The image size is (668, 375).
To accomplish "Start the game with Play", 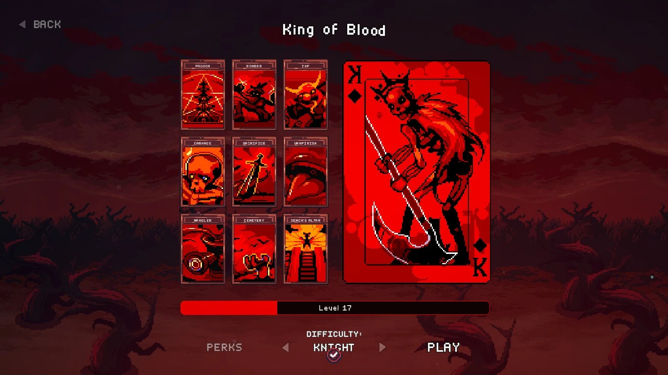I will click(x=444, y=347).
